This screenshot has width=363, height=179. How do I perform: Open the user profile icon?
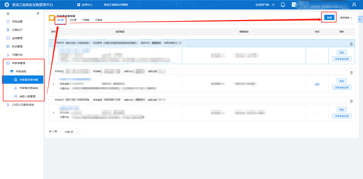coord(354,5)
